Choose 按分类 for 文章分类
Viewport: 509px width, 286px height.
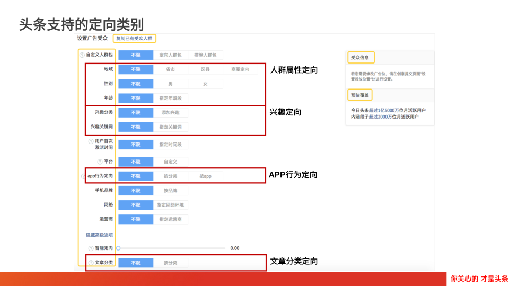pos(170,263)
